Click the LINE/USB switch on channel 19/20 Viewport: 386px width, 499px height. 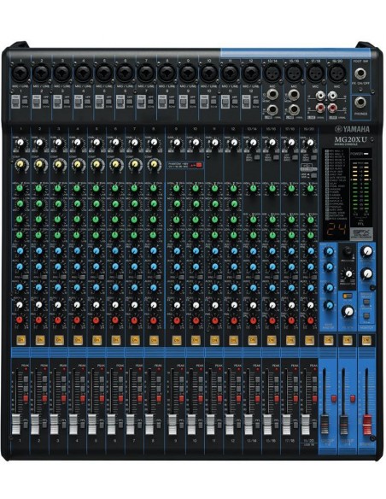[x=313, y=176]
